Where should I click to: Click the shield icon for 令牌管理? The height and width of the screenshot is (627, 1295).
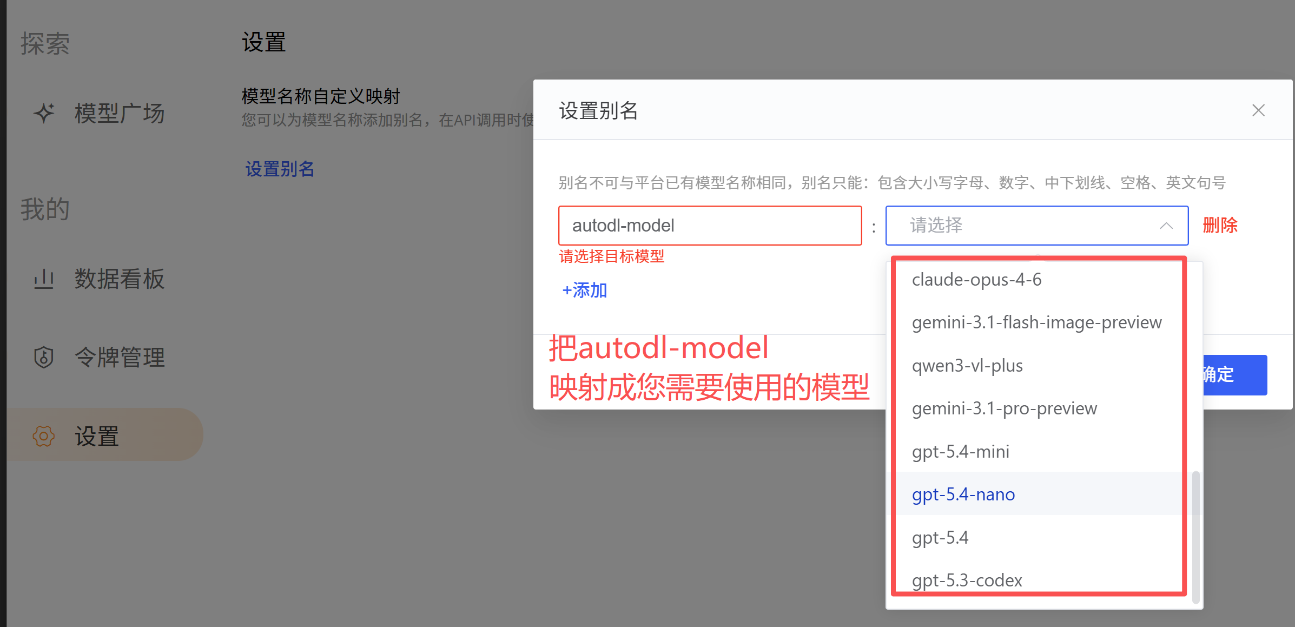tap(44, 357)
